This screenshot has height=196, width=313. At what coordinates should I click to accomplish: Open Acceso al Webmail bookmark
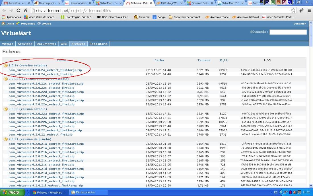[x=246, y=17]
